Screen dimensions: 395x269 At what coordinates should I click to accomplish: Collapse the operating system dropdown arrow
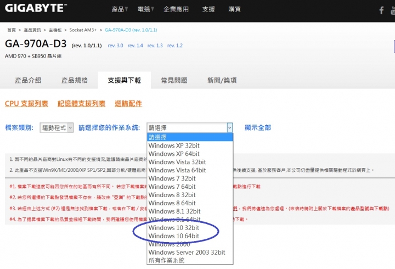point(229,128)
